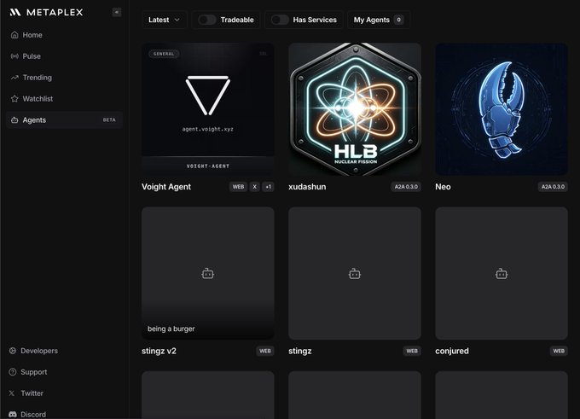Click the WEB tag on conjured
580x419 pixels.
tap(559, 351)
